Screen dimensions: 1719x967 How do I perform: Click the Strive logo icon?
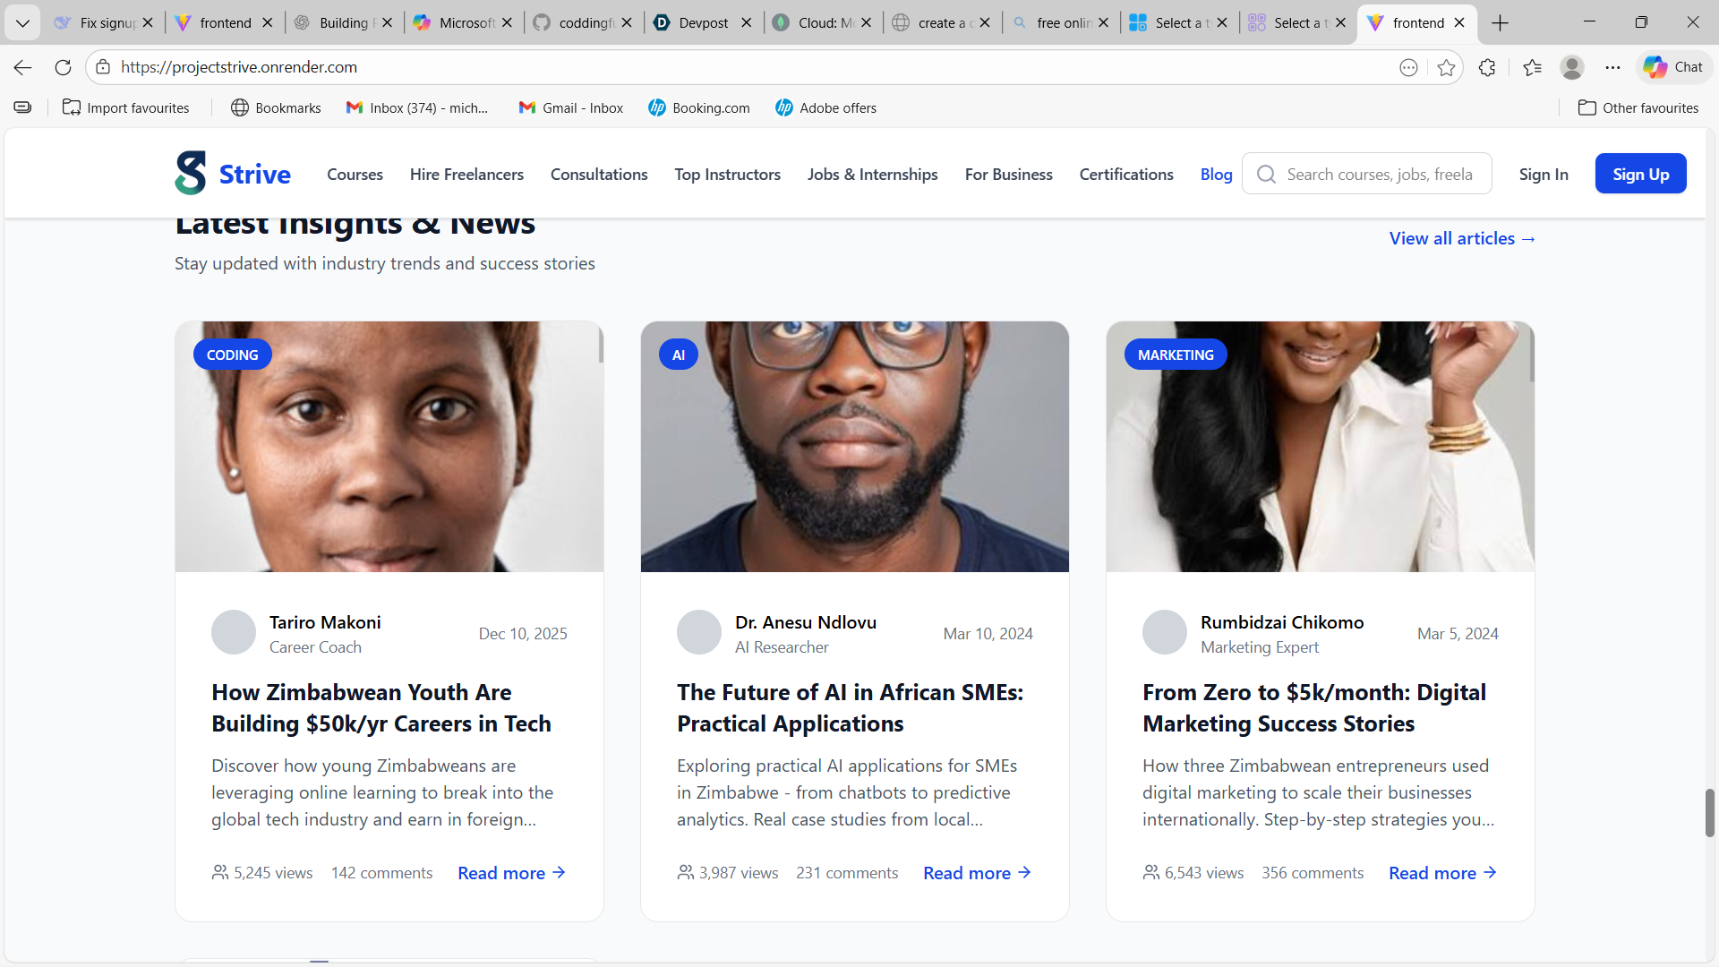coord(191,174)
